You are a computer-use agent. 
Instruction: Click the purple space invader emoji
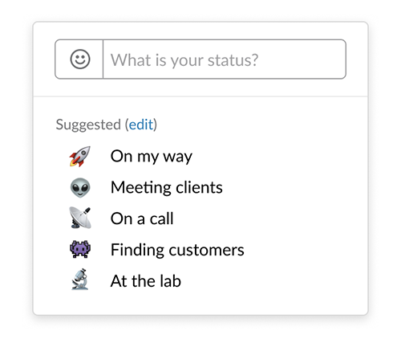tap(80, 249)
